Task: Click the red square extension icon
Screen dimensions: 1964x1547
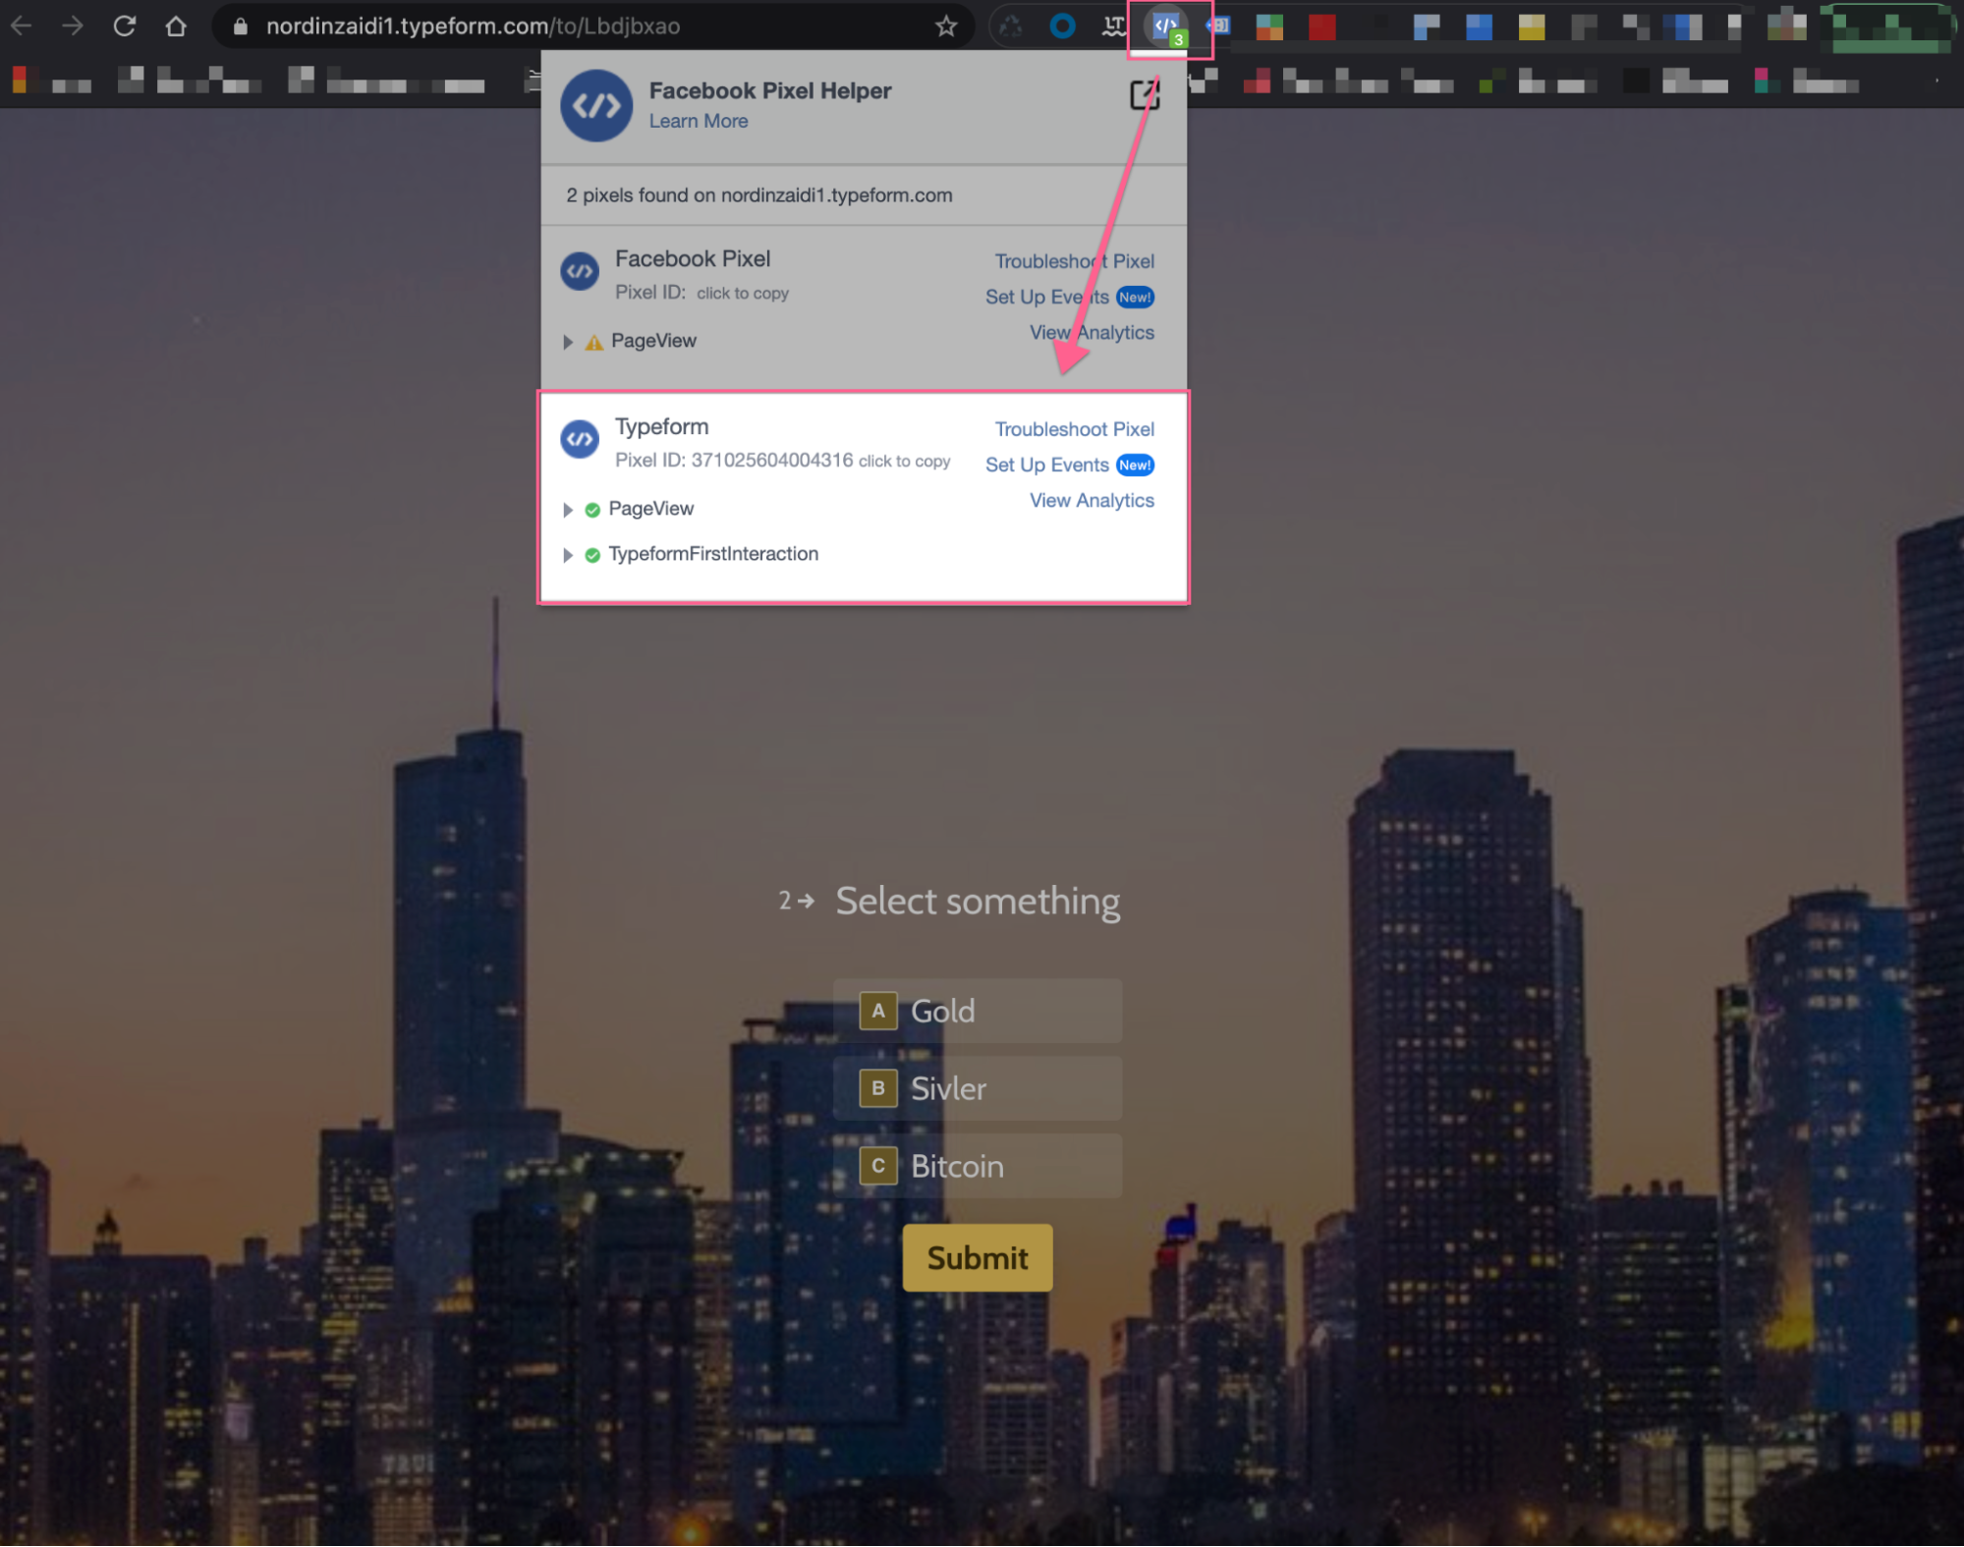Action: [1321, 27]
